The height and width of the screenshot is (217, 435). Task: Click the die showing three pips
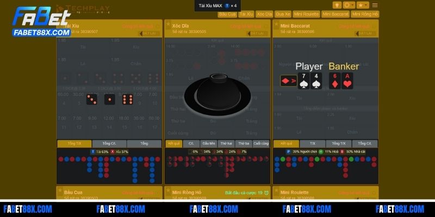pyautogui.click(x=91, y=99)
